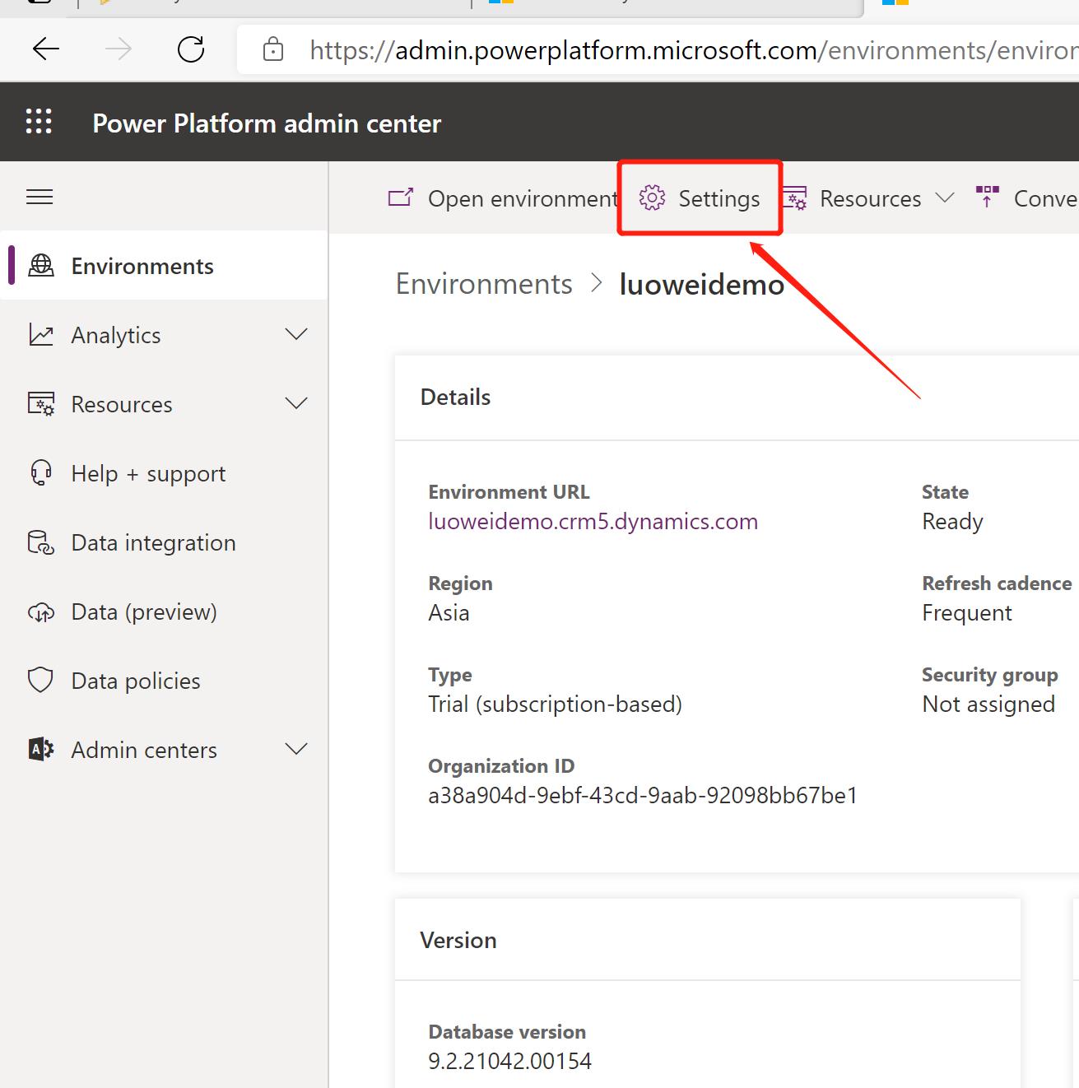Click the Data (preview) cloud icon
The width and height of the screenshot is (1079, 1088).
pyautogui.click(x=41, y=612)
